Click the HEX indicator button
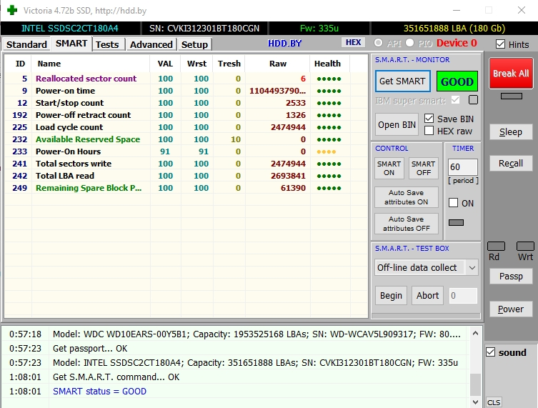Screen dimensions: 538x408 point(354,43)
